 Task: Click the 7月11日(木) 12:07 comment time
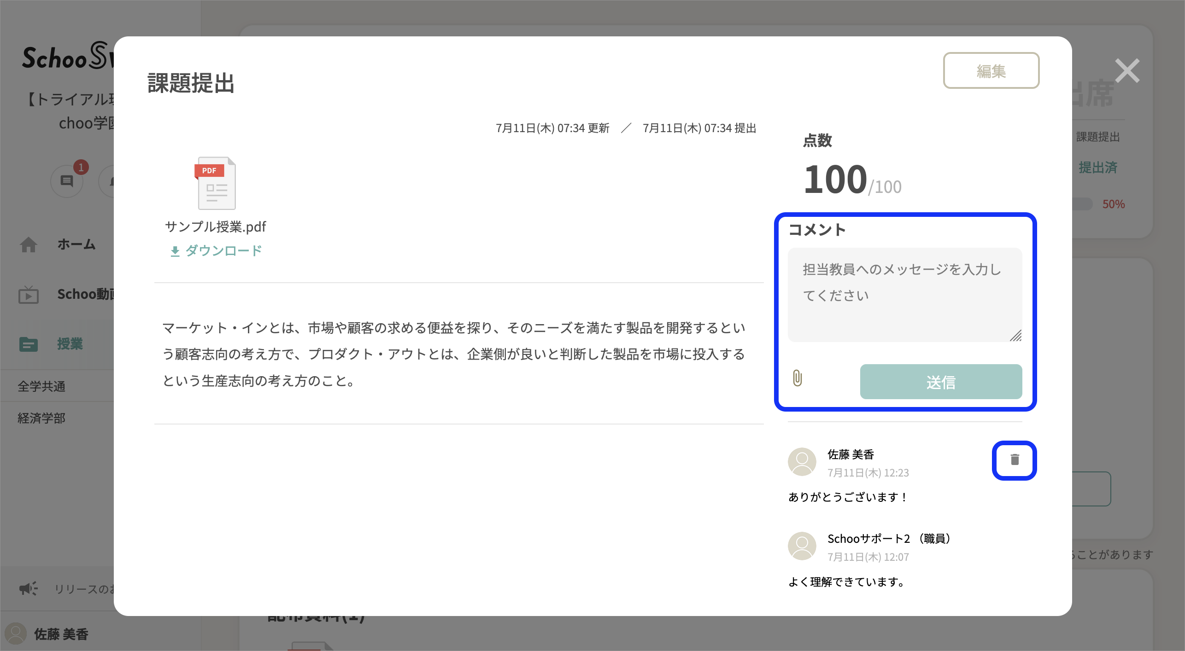point(868,557)
